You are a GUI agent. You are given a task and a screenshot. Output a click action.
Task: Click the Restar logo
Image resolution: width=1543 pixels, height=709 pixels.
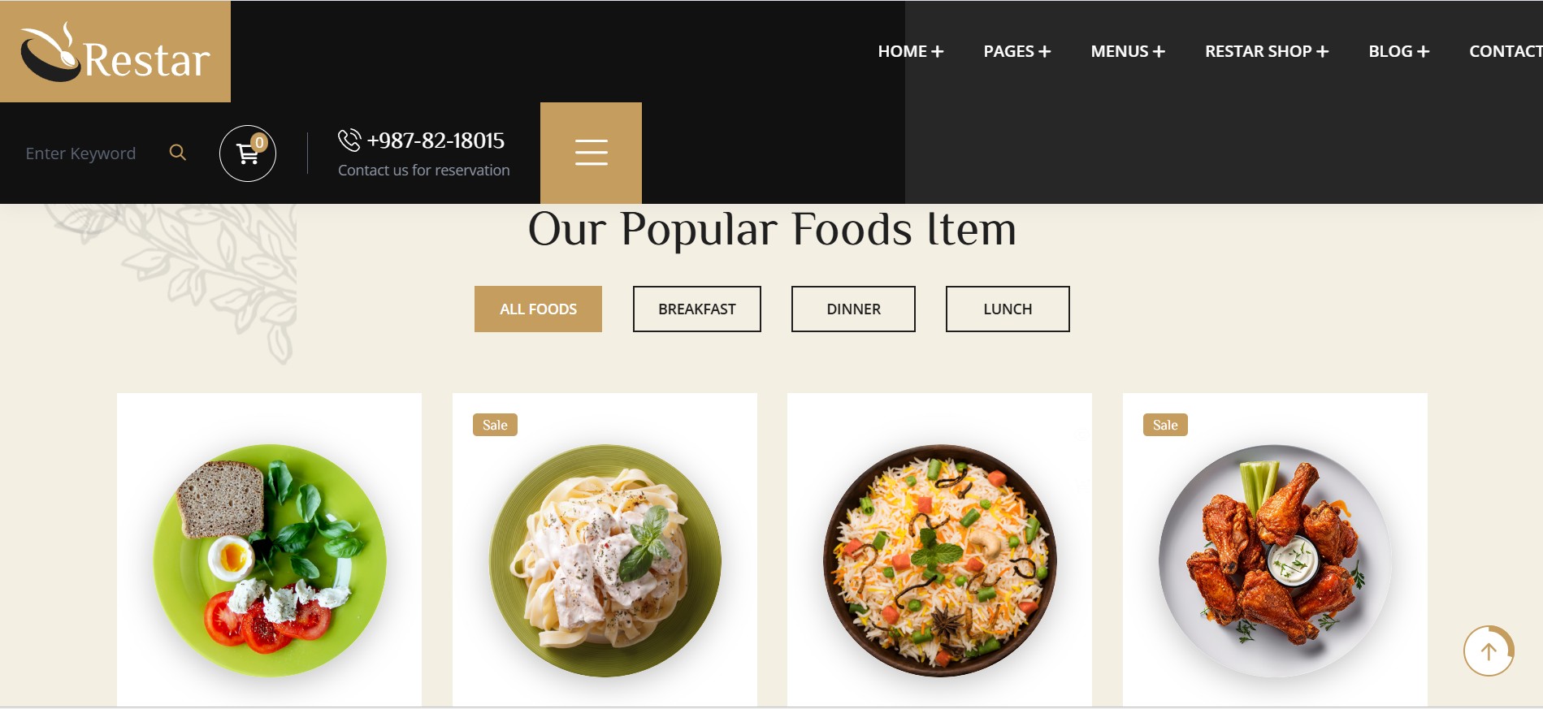tap(115, 52)
